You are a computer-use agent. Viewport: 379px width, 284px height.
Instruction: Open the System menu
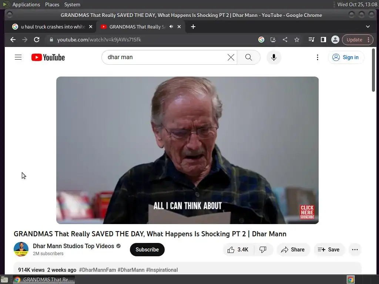pyautogui.click(x=72, y=4)
